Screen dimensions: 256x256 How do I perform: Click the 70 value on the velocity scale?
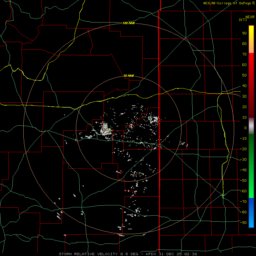click(244, 54)
